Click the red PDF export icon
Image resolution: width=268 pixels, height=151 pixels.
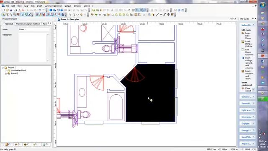(x=23, y=10)
